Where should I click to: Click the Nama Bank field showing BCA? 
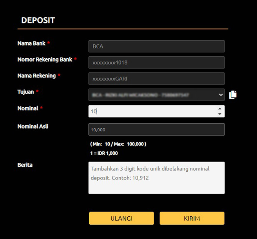156,46
